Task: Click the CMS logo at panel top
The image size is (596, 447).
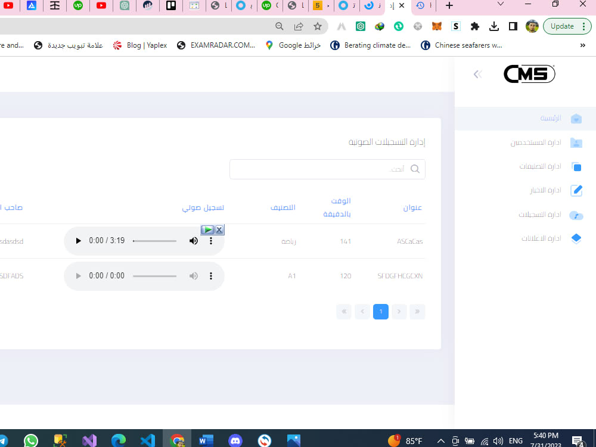Action: [529, 74]
